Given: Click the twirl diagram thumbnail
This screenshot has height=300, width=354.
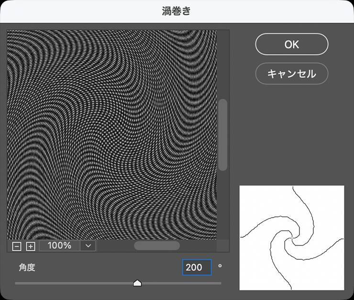Looking at the screenshot, I should 292,238.
